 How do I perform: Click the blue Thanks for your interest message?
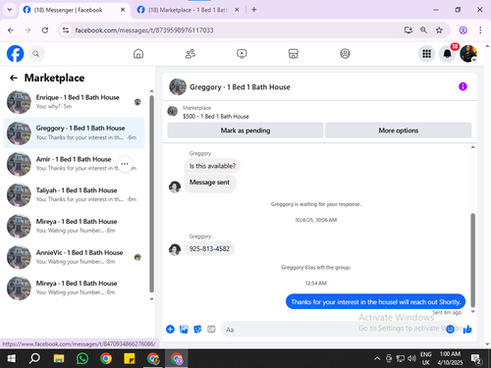[375, 301]
